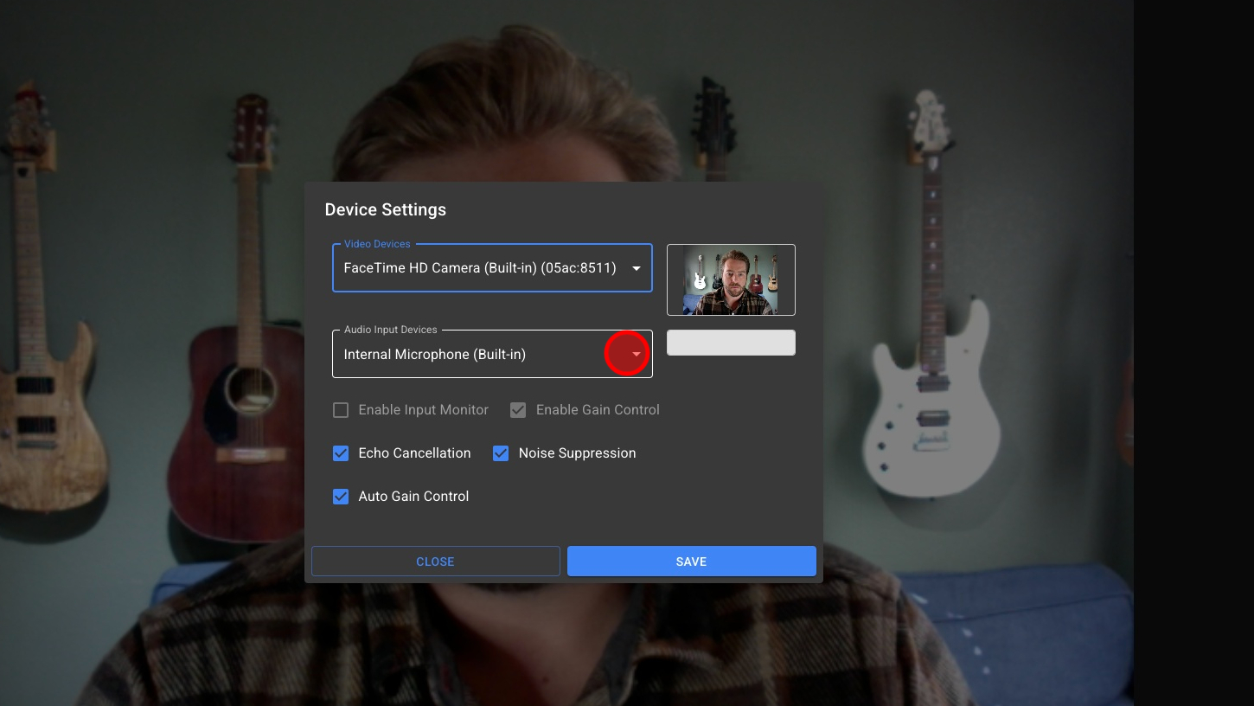The image size is (1254, 706).
Task: Click the Internal Microphone (Built-in) selection text
Action: [x=434, y=354]
